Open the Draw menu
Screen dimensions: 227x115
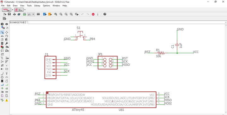click(15, 6)
